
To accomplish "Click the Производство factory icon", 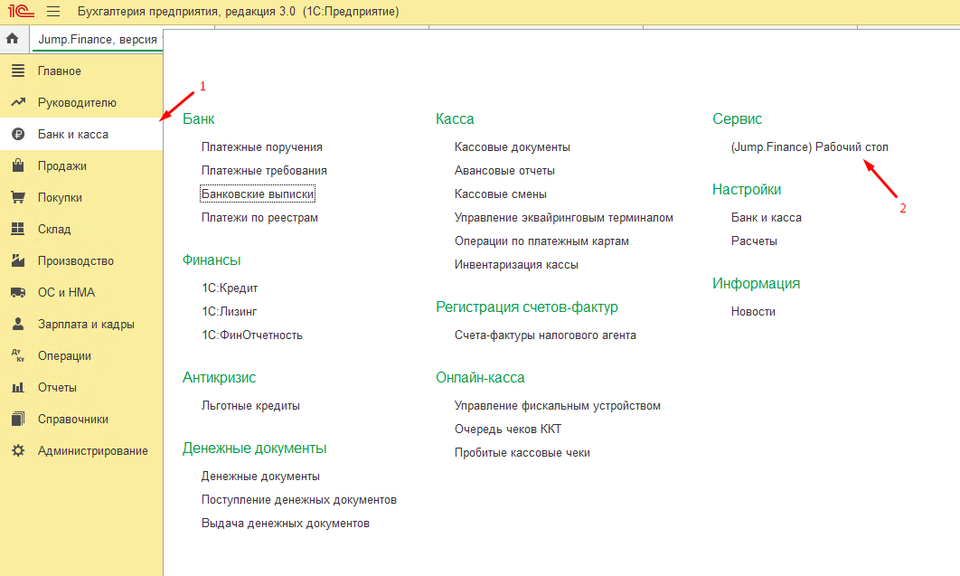I will click(x=17, y=261).
